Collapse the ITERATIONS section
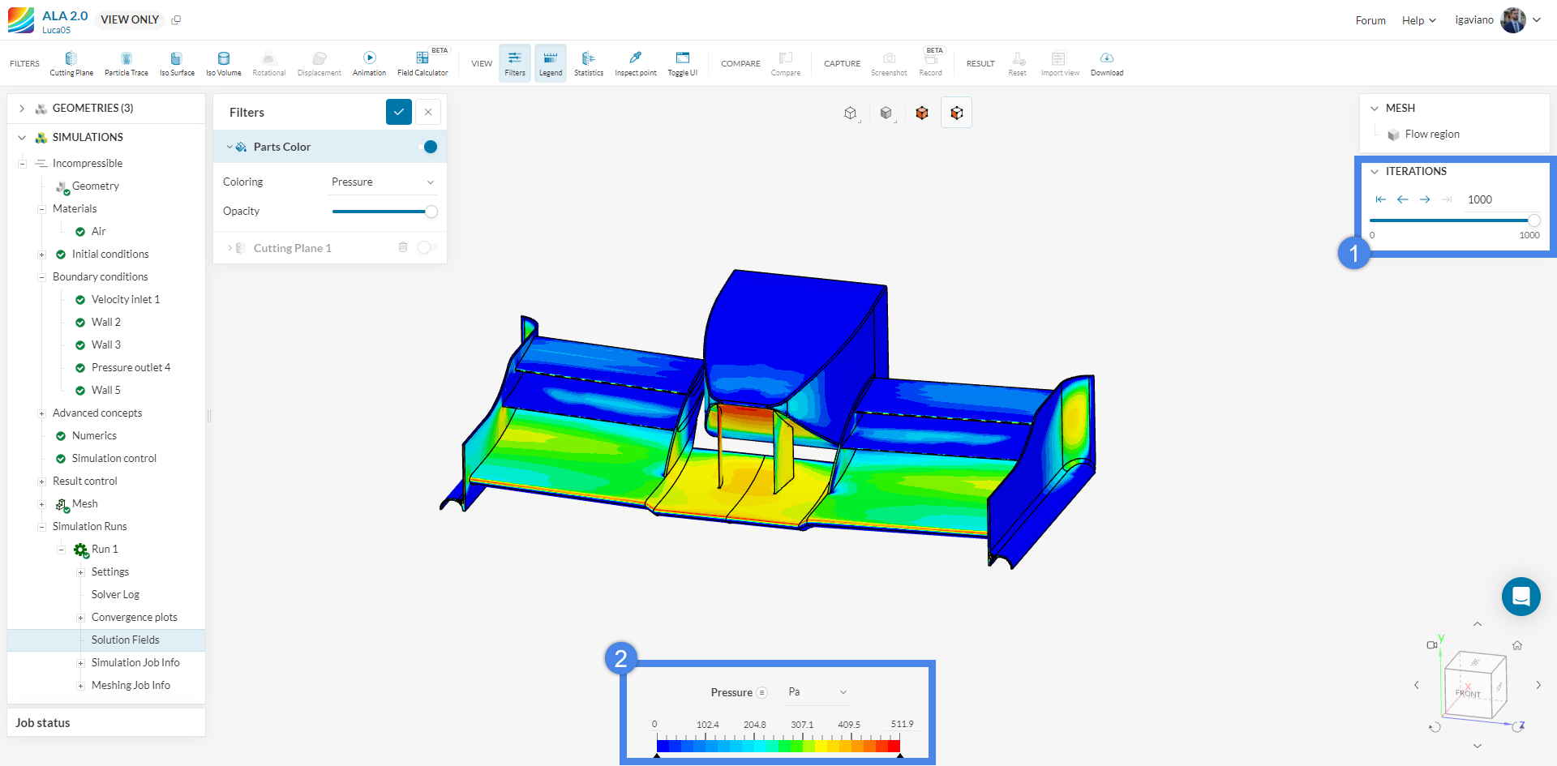Screen dimensions: 1557x766 pos(1375,171)
